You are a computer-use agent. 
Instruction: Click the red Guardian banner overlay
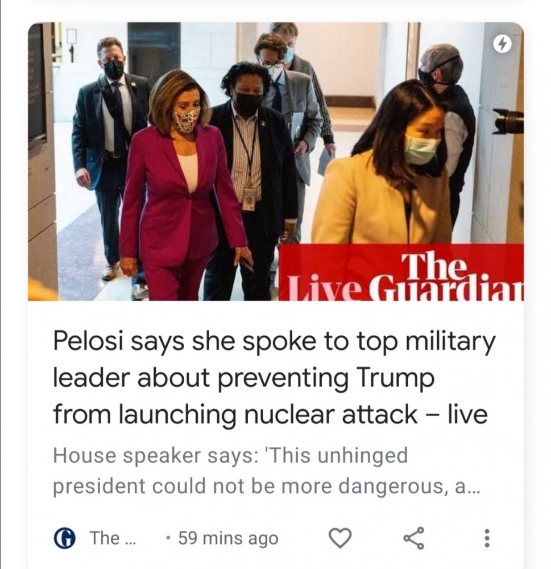click(x=401, y=272)
